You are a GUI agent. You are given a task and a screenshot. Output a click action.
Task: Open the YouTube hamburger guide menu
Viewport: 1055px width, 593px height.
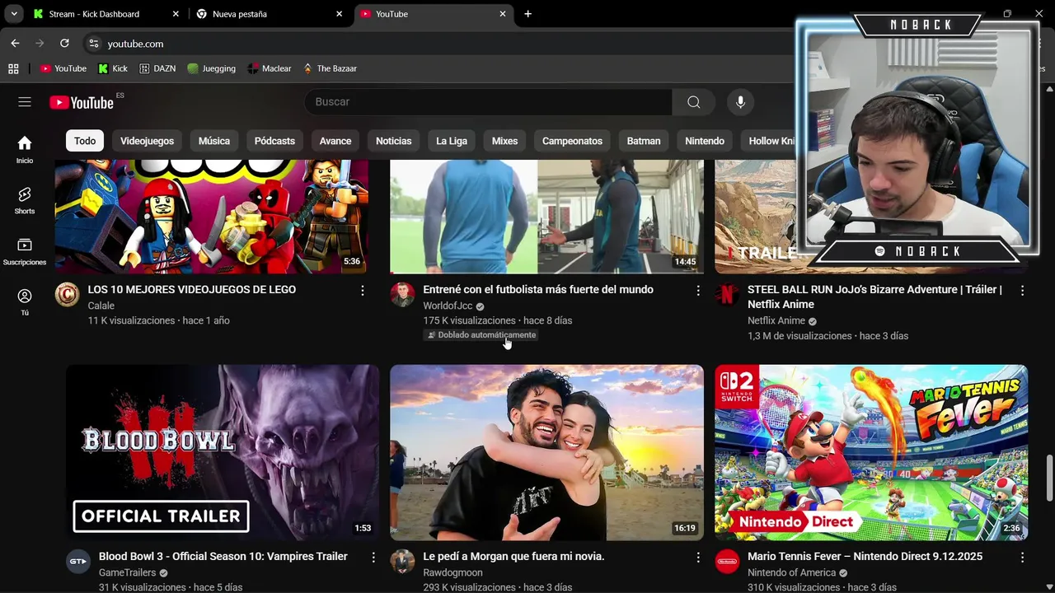tap(25, 102)
